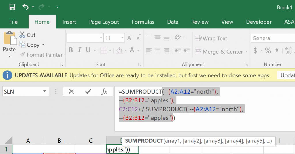Select Align Left icon
Screen dimensions: 295x154
149,51
